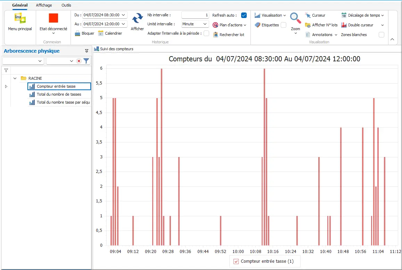Click the Double curseur icon
Screen dimensions: 402x270
[x=344, y=25]
